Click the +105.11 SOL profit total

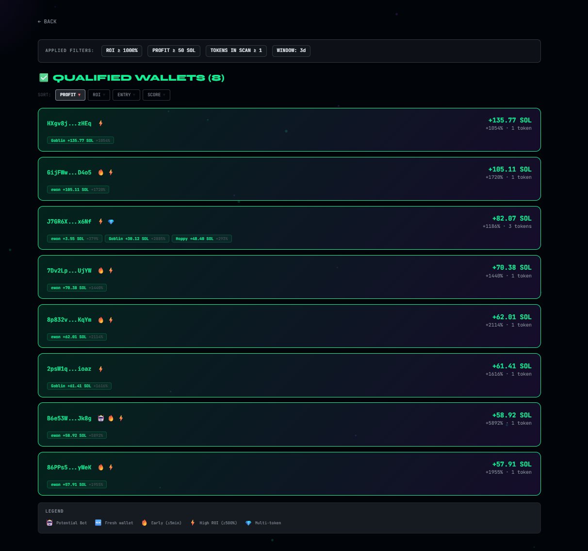pyautogui.click(x=510, y=169)
